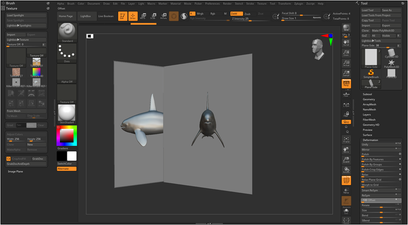
Task: Expand the Geometry section
Action: coord(369,99)
